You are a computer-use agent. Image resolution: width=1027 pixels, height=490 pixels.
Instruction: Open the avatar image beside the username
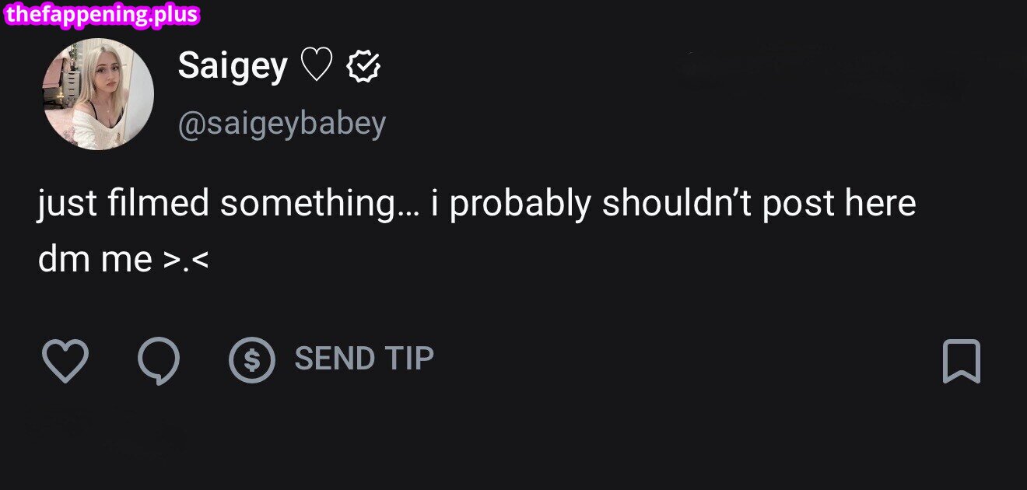(x=98, y=93)
